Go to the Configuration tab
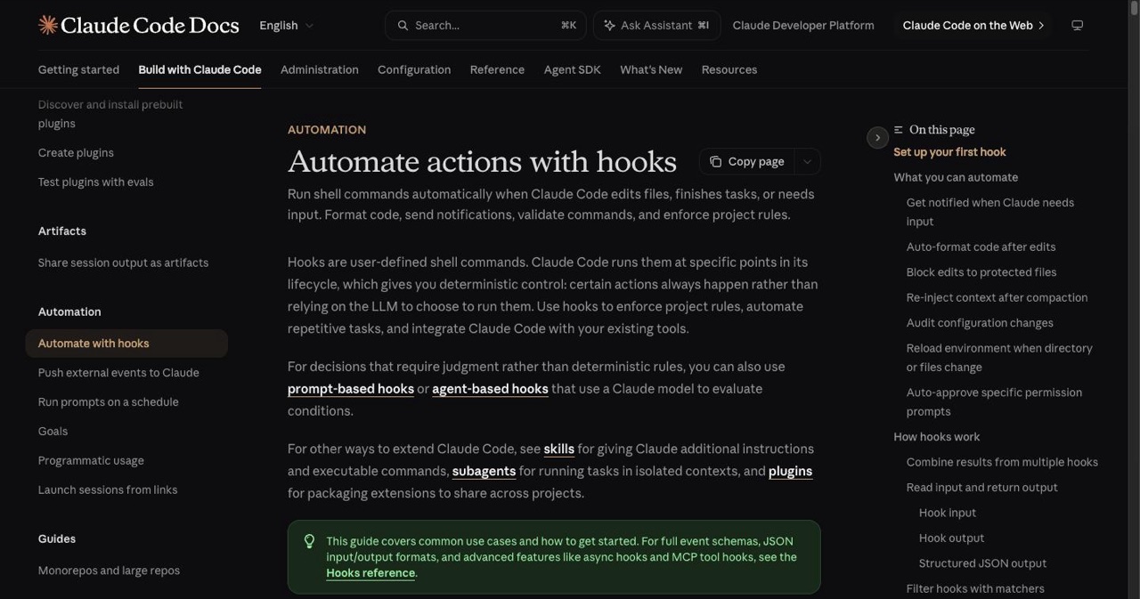 click(414, 69)
